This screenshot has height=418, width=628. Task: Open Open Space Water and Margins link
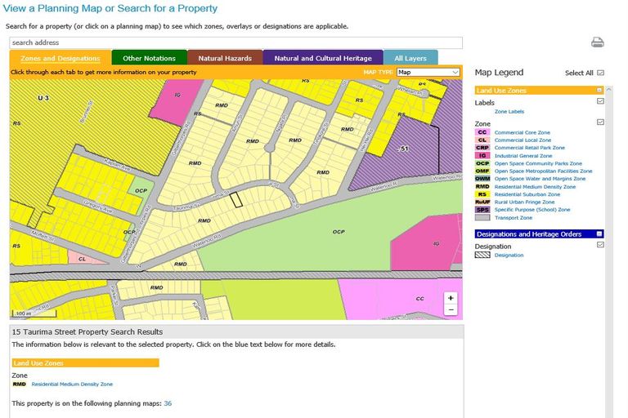point(540,179)
